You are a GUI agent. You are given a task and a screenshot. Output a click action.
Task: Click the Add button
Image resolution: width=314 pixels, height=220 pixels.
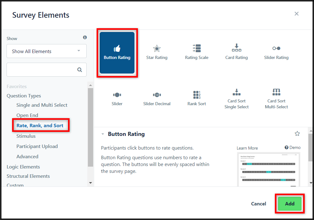(x=289, y=204)
